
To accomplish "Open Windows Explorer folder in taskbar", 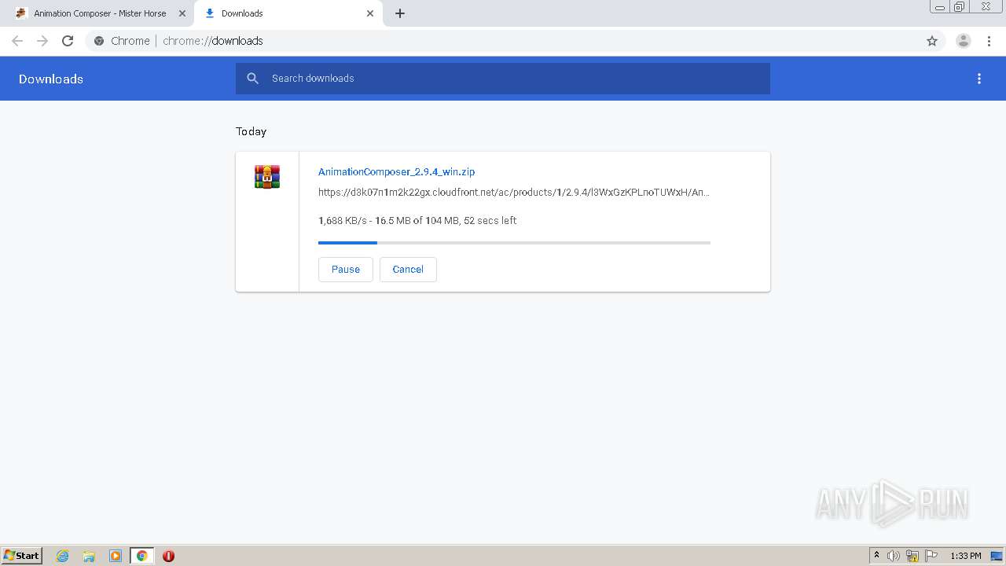I will pyautogui.click(x=89, y=556).
